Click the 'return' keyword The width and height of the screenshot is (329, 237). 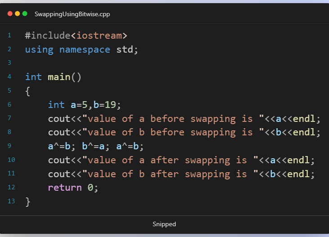tap(65, 188)
